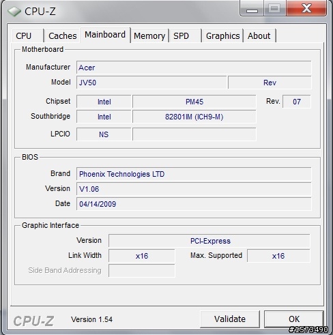Click the Version 1.54 label
This screenshot has height=335, width=333.
(x=91, y=319)
